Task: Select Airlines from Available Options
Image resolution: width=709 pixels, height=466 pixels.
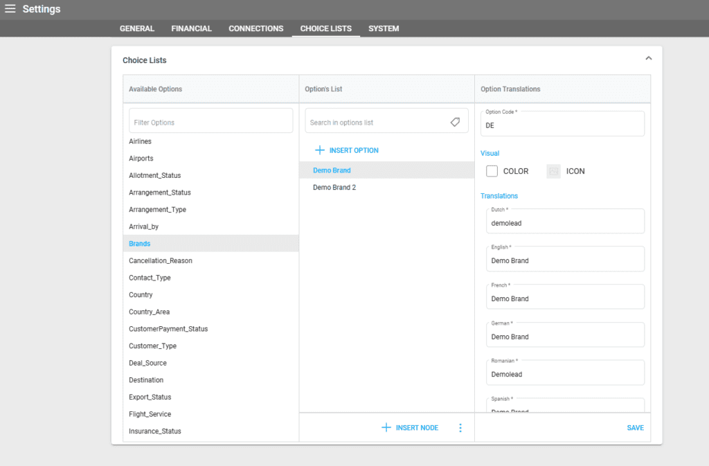Action: (141, 141)
